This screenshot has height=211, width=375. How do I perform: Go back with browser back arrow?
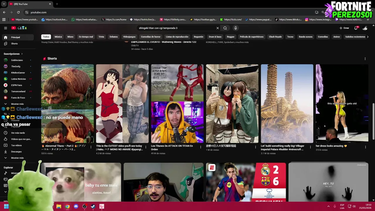coord(4,12)
